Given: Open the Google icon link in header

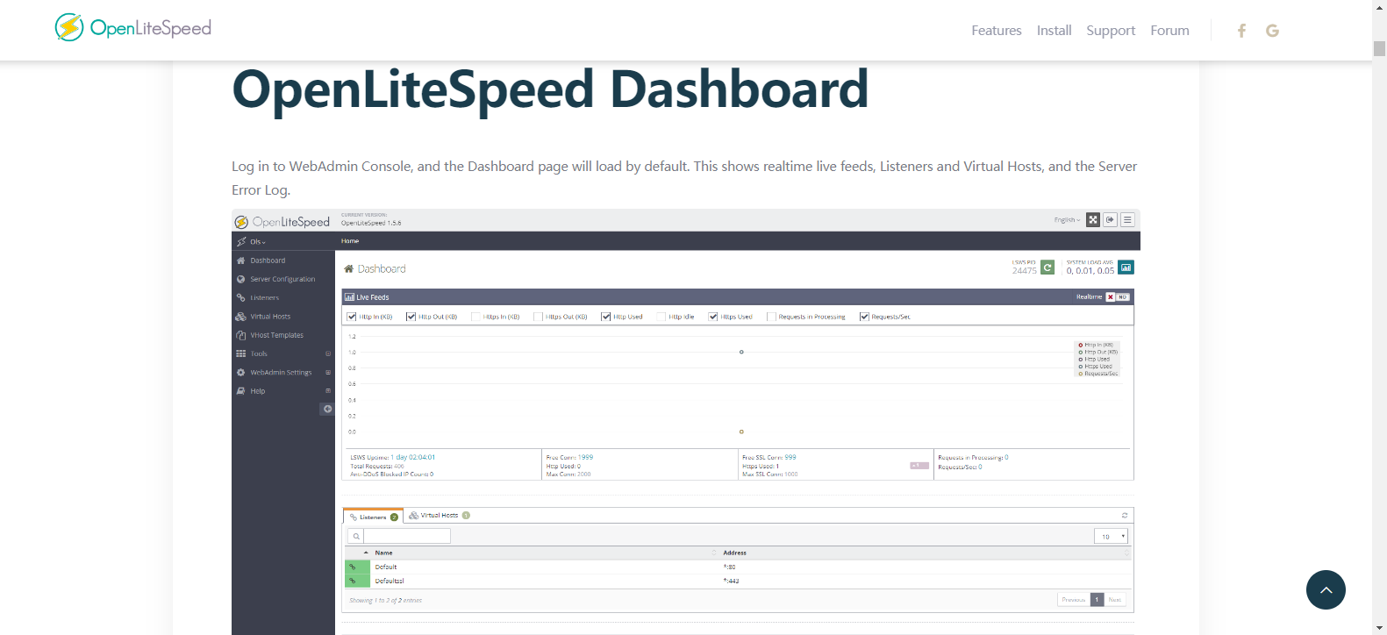Looking at the screenshot, I should pyautogui.click(x=1272, y=31).
